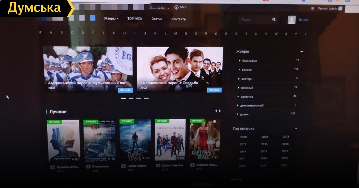Select the first carousel indicator dash
This screenshot has width=359, height=188.
(x=123, y=98)
